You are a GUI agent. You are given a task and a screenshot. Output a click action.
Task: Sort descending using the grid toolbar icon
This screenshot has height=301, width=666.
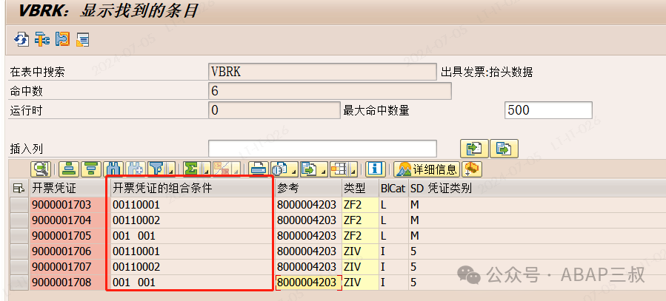[90, 169]
